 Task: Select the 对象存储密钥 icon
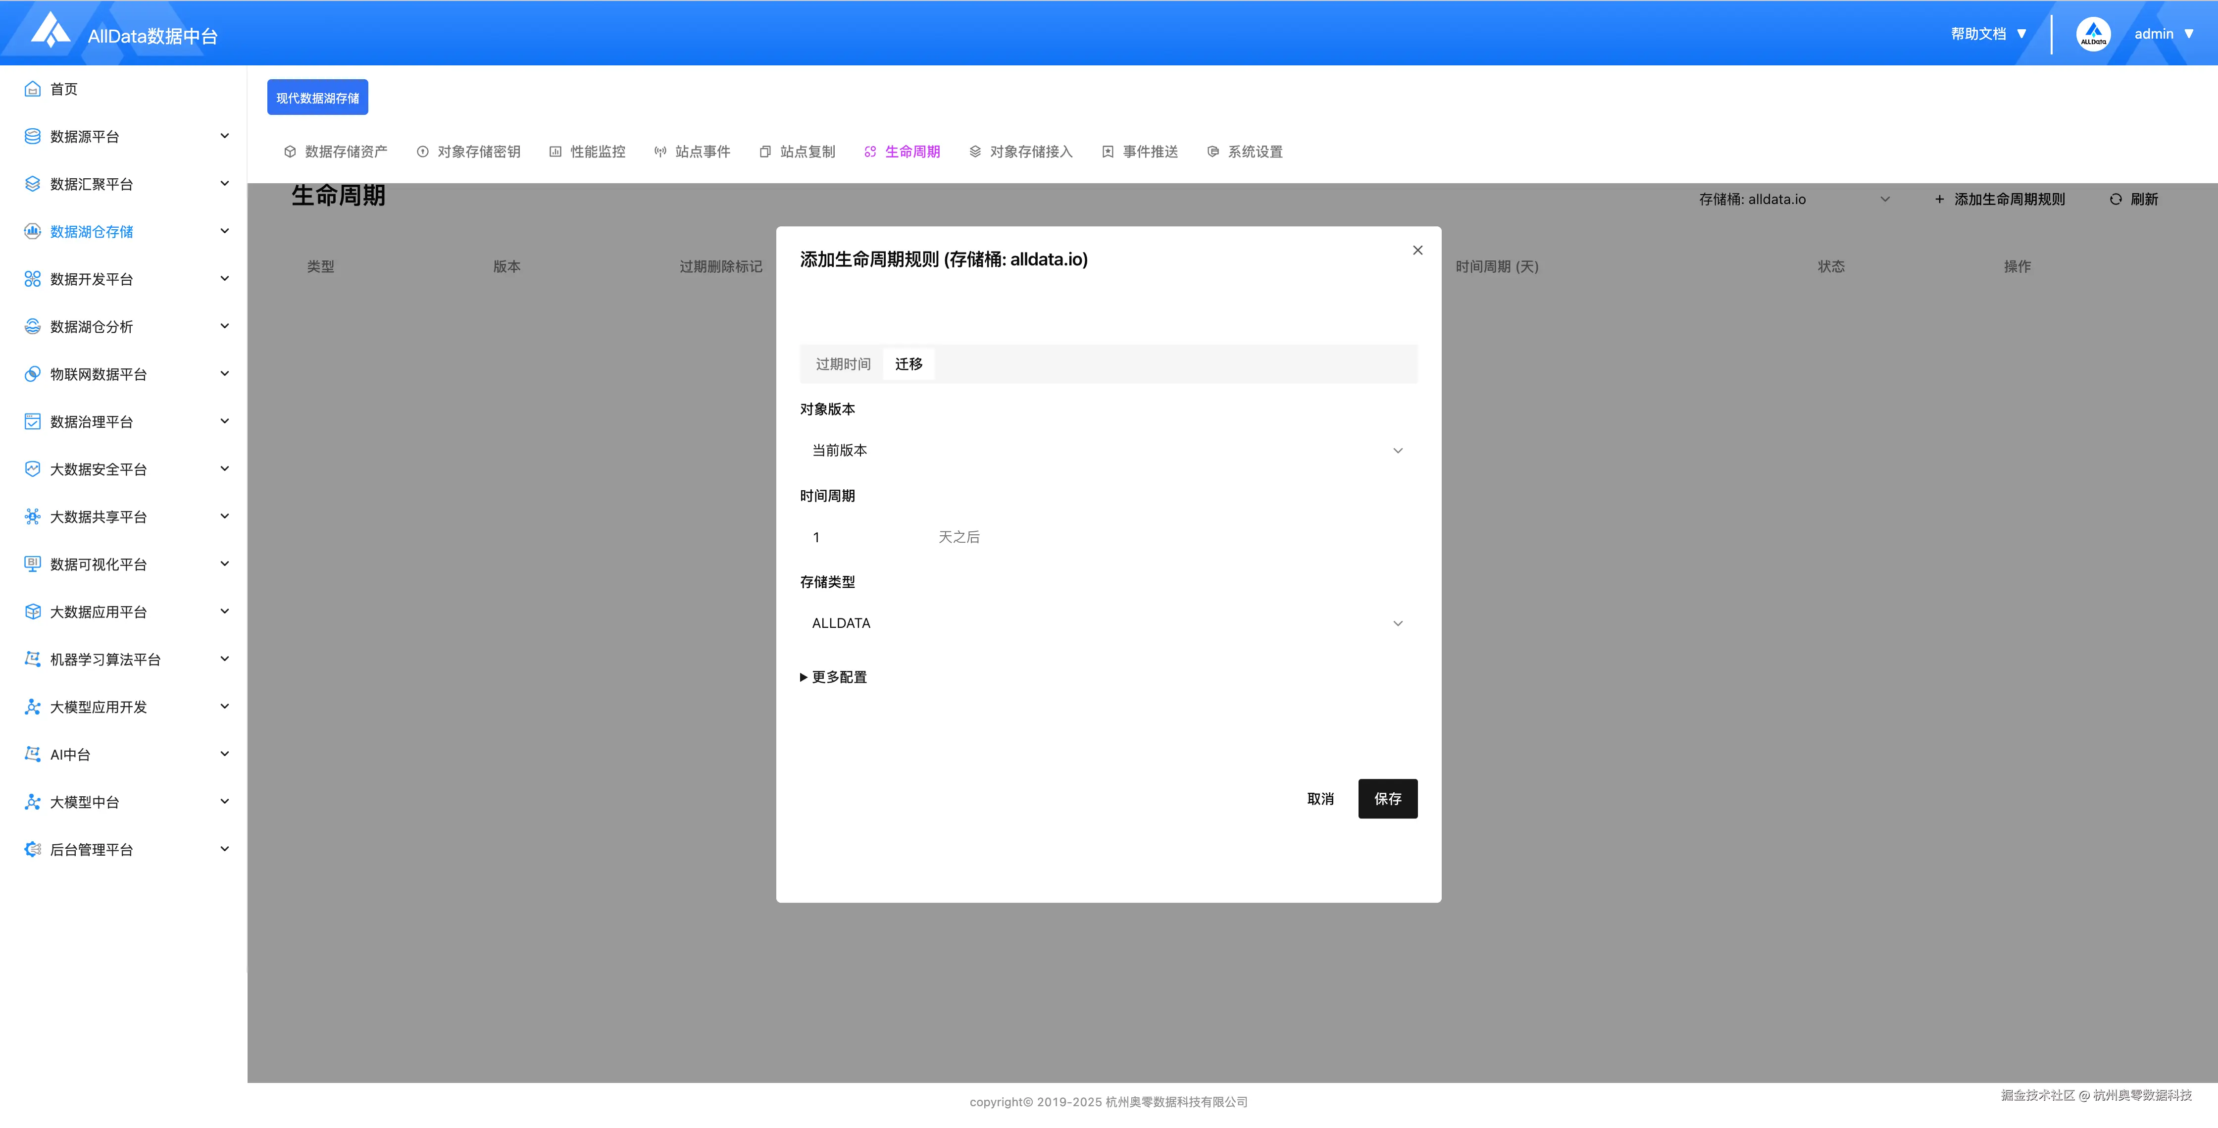[423, 151]
